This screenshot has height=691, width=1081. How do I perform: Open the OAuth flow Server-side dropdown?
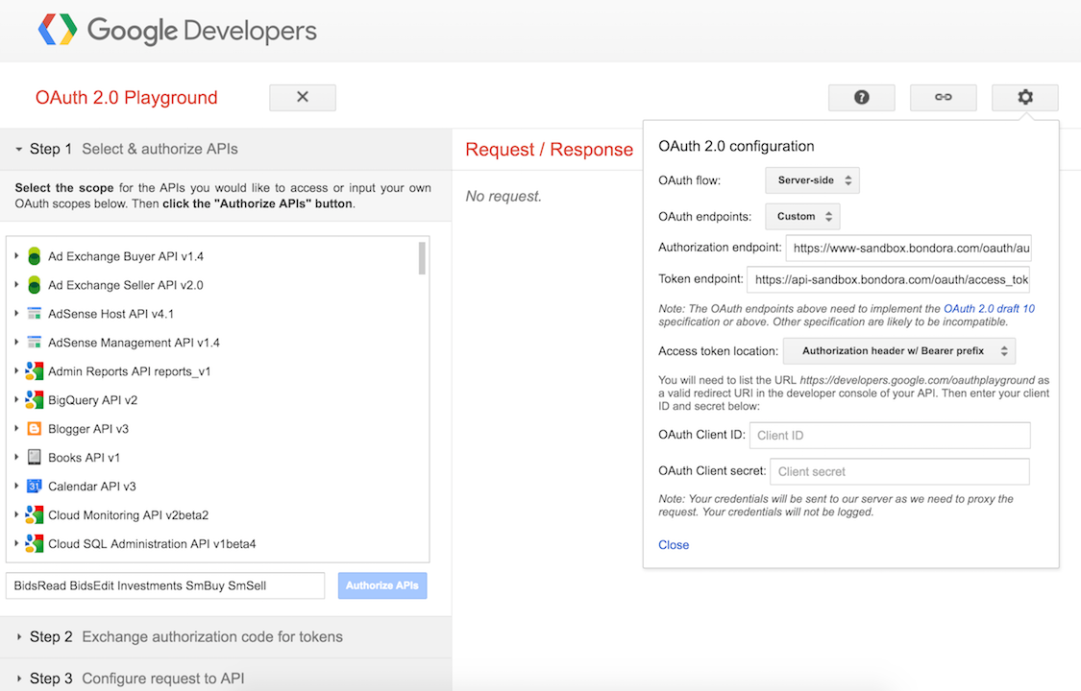[812, 180]
